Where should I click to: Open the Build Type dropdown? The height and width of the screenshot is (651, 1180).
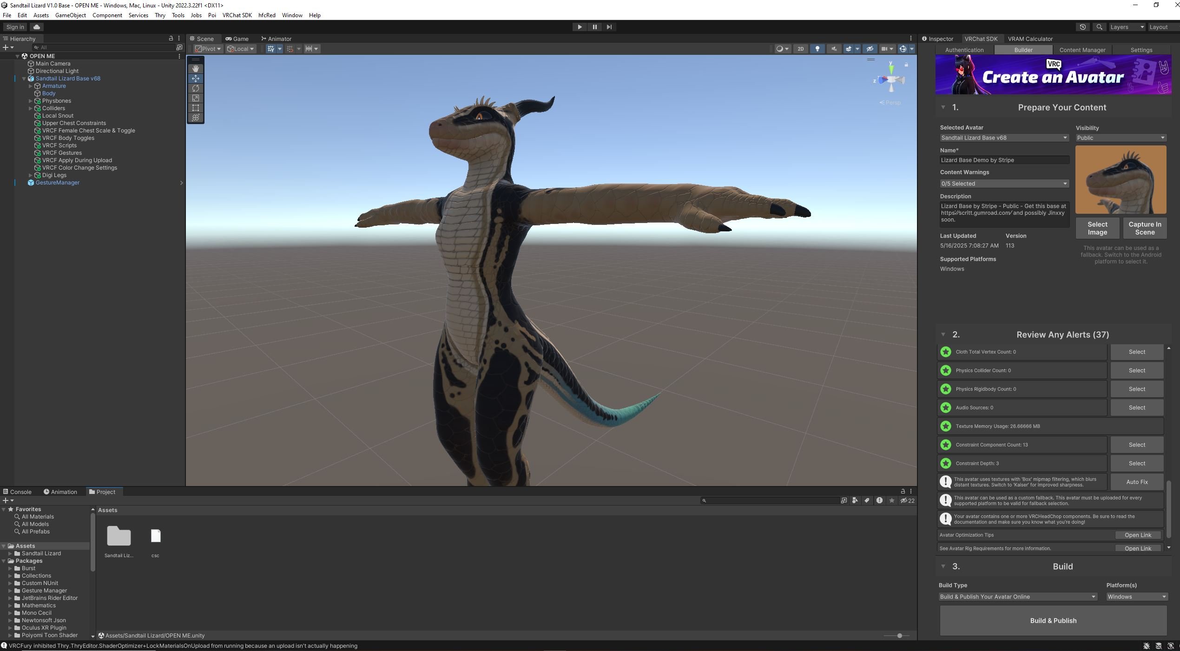pos(1017,597)
